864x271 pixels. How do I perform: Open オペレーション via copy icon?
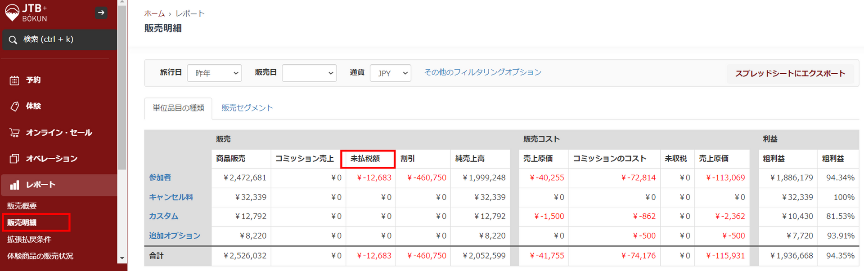pyautogui.click(x=14, y=159)
